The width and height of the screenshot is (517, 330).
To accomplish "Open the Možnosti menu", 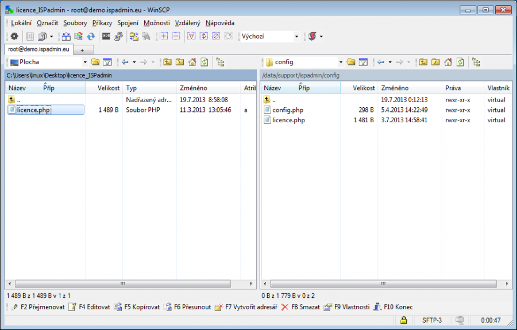I will (157, 23).
